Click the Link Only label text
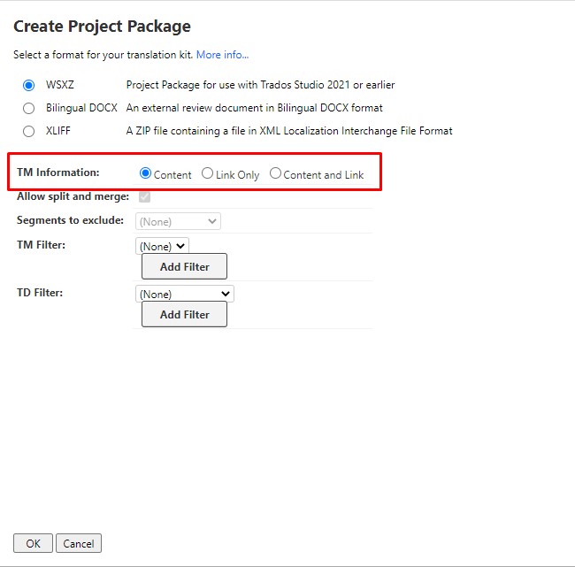This screenshot has width=575, height=567. (237, 175)
